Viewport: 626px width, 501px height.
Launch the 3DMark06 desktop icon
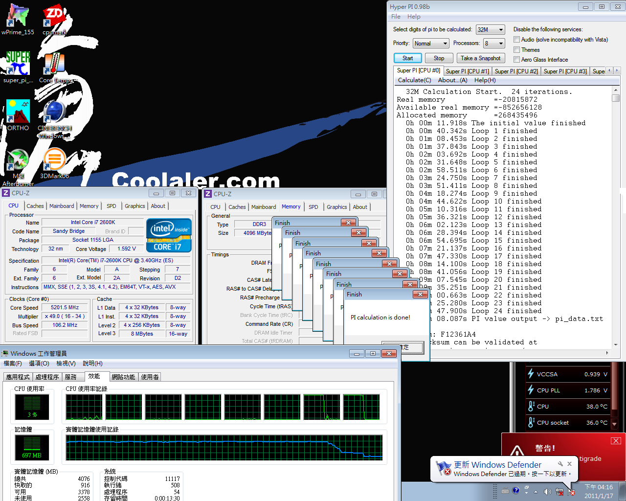(54, 161)
